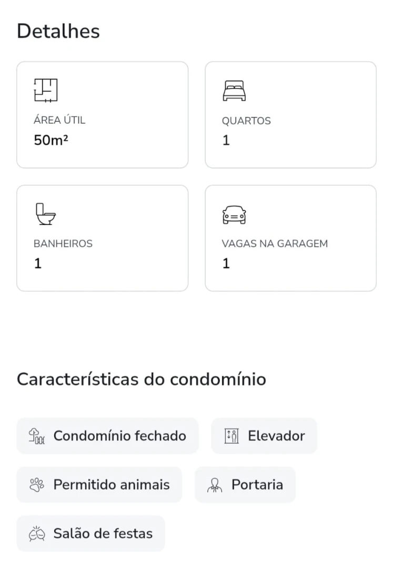Tap the Salão de festas chip
Image resolution: width=393 pixels, height=569 pixels.
91,533
